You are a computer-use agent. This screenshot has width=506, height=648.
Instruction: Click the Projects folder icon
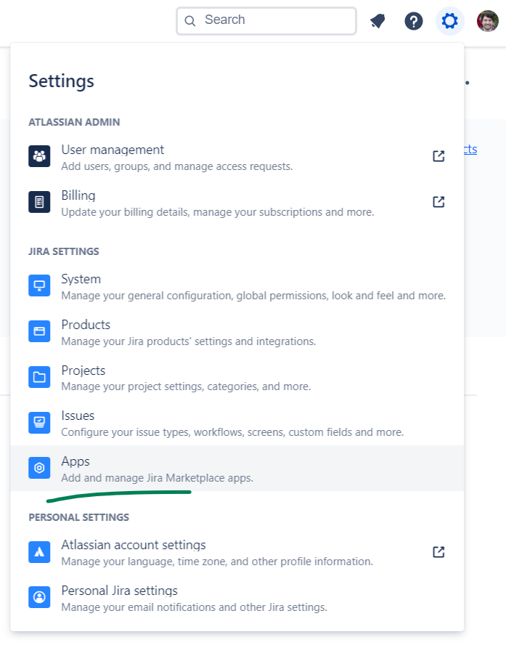pyautogui.click(x=39, y=377)
